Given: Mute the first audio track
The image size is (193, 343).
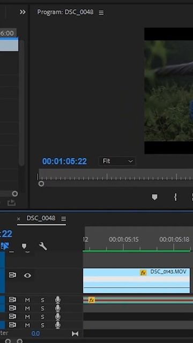Looking at the screenshot, I should [x=27, y=300].
